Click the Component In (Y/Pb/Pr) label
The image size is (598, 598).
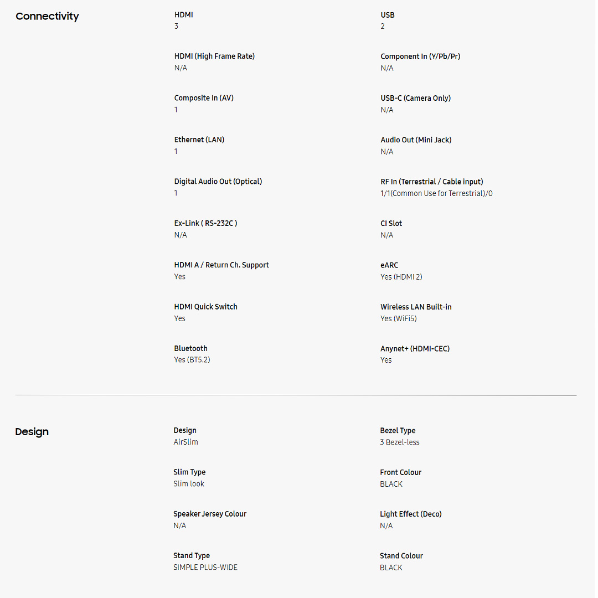pyautogui.click(x=420, y=56)
